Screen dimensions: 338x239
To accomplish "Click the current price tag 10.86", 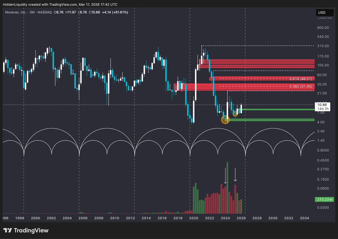I will [322, 105].
